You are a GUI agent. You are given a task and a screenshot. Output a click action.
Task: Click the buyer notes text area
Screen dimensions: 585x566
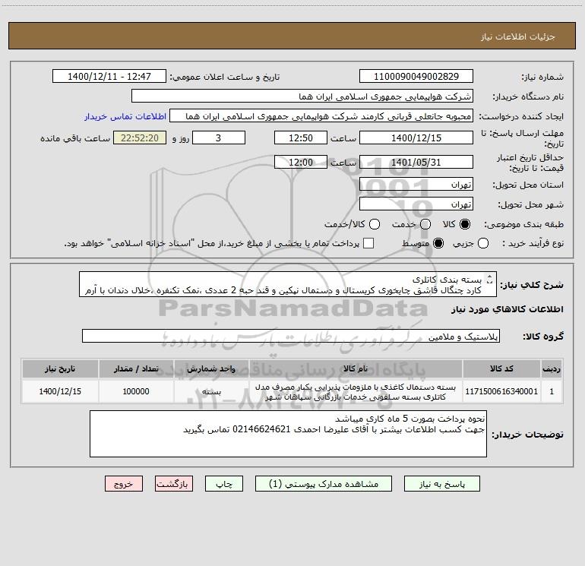[288, 434]
